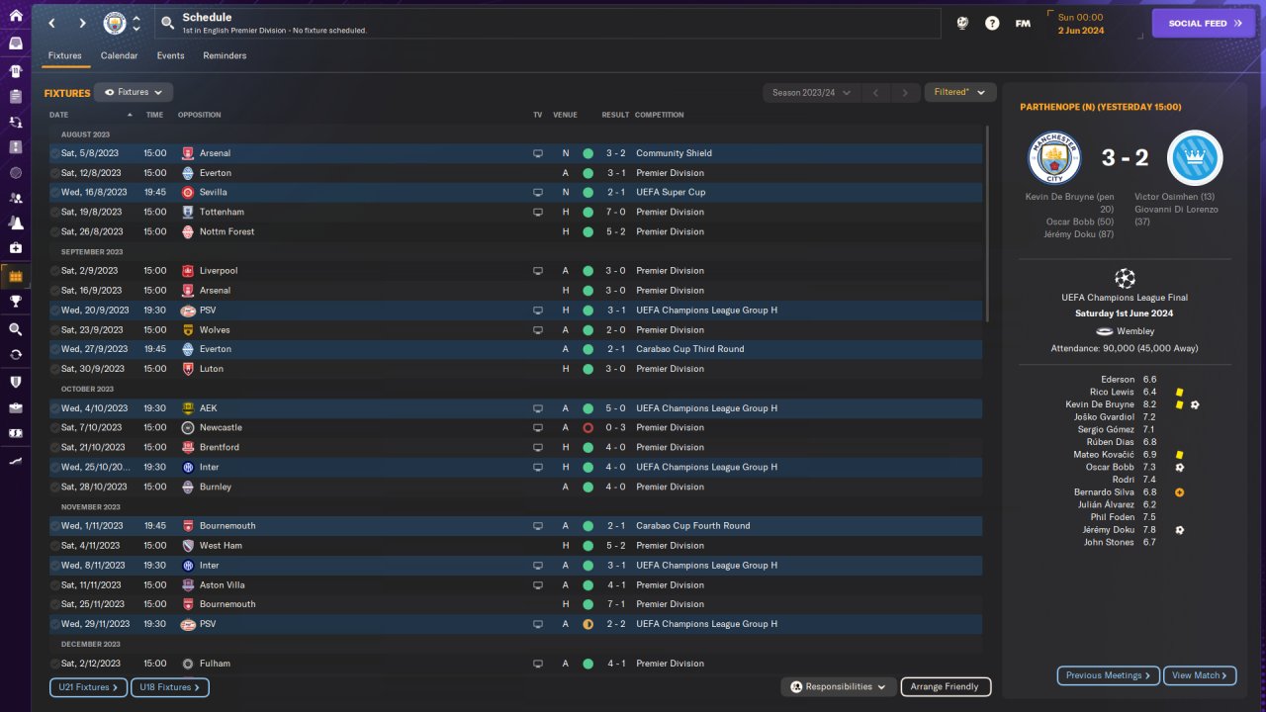Sort by the Date column header

tap(59, 115)
